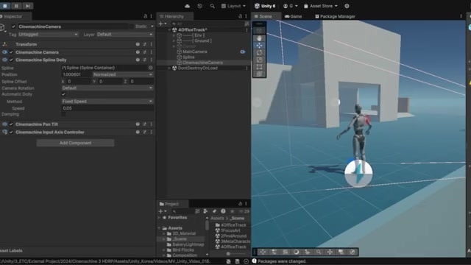Select the Rect transform tool
Image resolution: width=471 pixels, height=265 pixels.
coord(259,67)
